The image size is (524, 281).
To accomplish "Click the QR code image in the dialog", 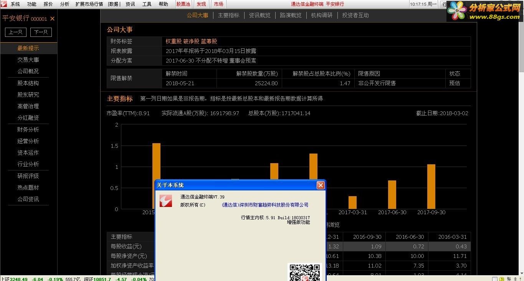I will [304, 272].
